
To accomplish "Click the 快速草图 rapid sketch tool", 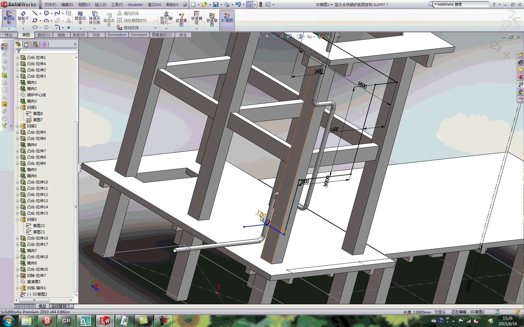I will (x=212, y=19).
